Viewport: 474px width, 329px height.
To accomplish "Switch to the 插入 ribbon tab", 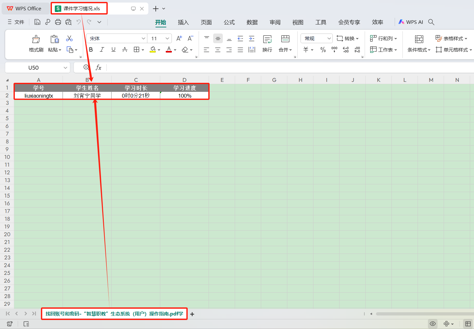I will point(183,22).
